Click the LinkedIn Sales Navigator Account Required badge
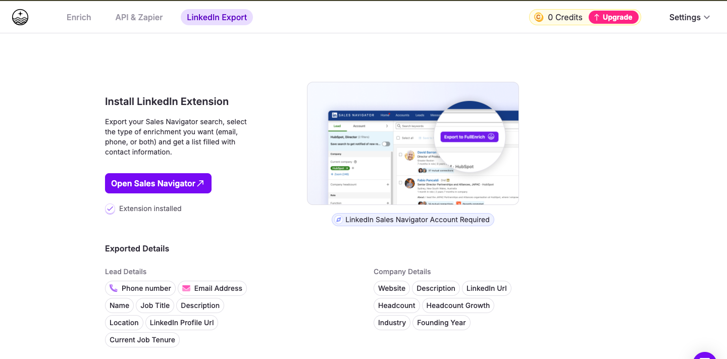The image size is (727, 359). pos(412,220)
